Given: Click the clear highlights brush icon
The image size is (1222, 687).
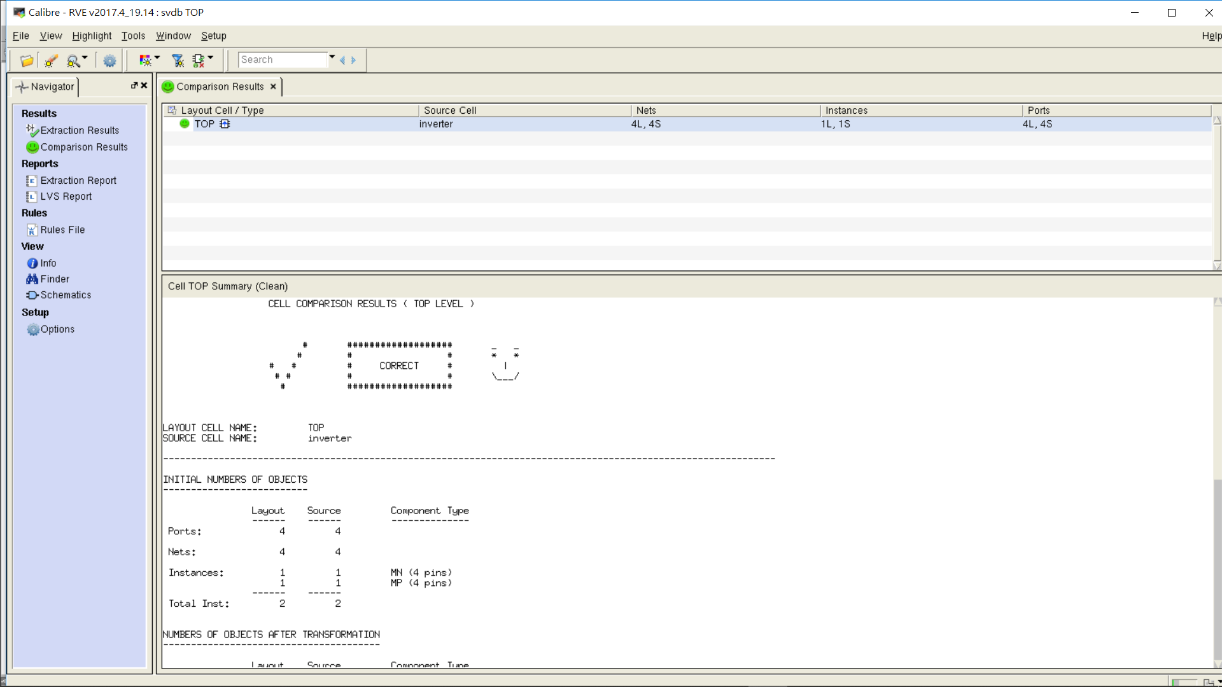Looking at the screenshot, I should click(x=51, y=60).
